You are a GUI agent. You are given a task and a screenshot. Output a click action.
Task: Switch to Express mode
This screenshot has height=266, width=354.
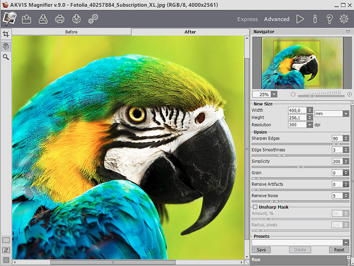pyautogui.click(x=247, y=19)
